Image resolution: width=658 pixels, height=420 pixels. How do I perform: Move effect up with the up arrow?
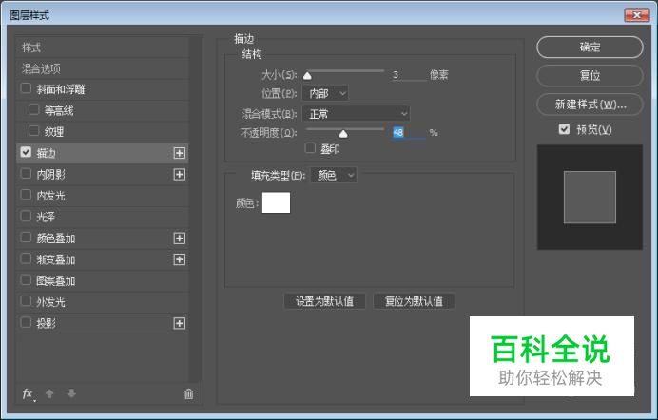[x=49, y=393]
